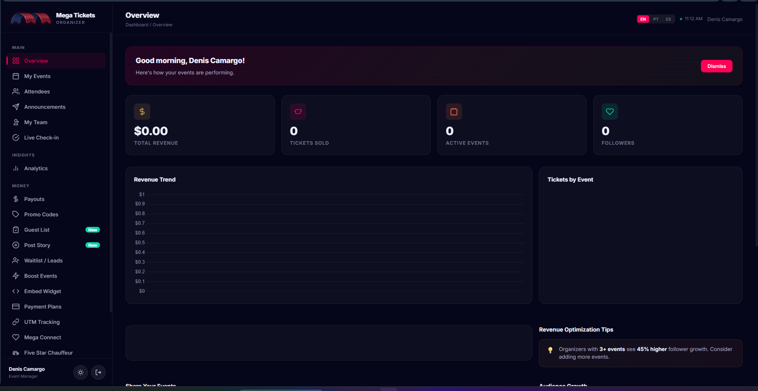Go to the Analytics sidebar label
The image size is (758, 391).
(x=36, y=168)
